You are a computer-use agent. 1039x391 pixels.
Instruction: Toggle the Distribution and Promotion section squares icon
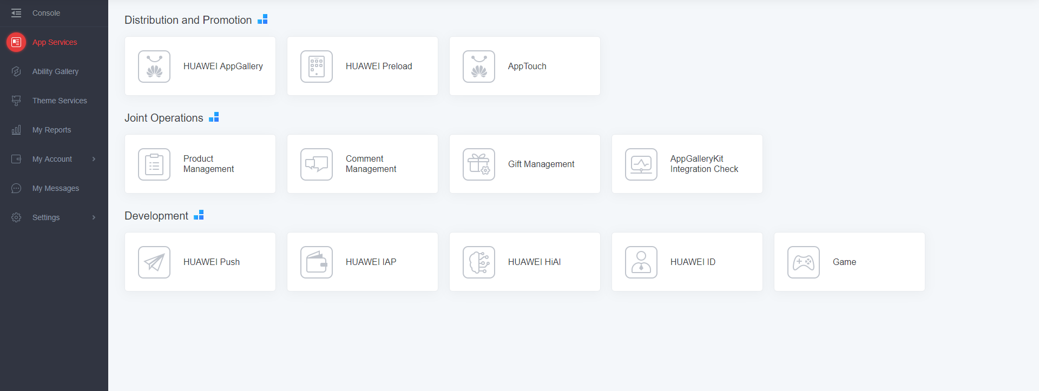click(262, 19)
